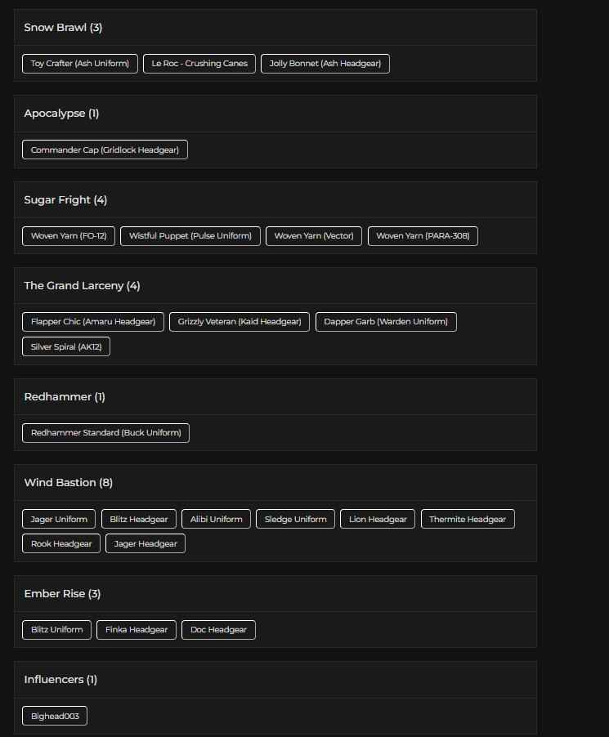Click Redhammer Standard (Buck Uniform) tag
The height and width of the screenshot is (737, 609).
coord(105,433)
